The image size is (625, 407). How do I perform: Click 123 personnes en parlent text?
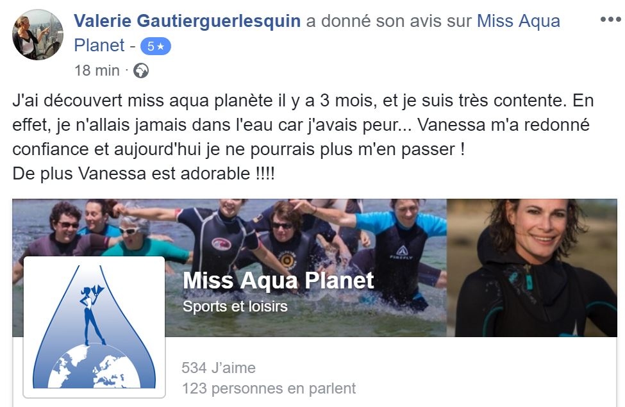click(x=269, y=388)
